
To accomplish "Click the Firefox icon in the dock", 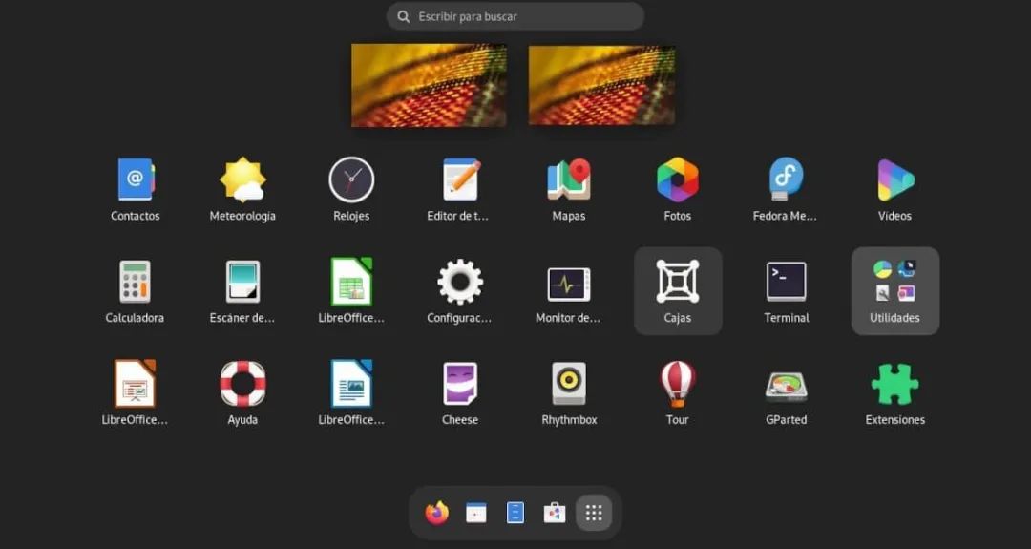I will (436, 512).
